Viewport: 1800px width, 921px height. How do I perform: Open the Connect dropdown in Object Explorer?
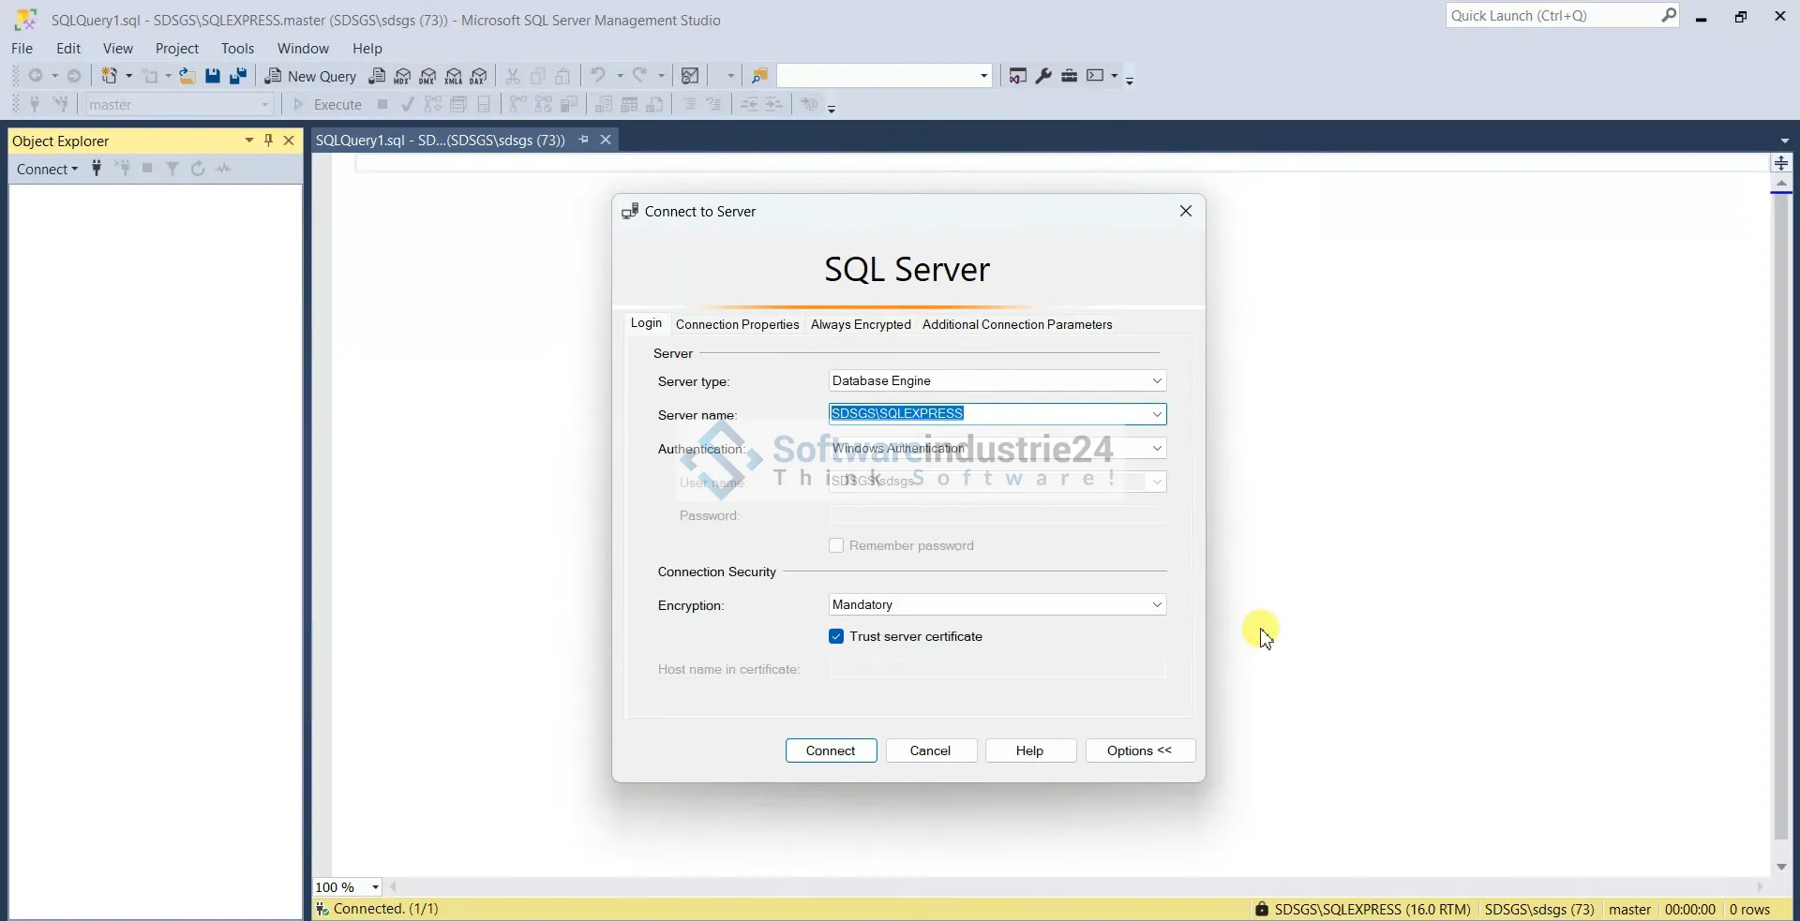[x=47, y=170]
